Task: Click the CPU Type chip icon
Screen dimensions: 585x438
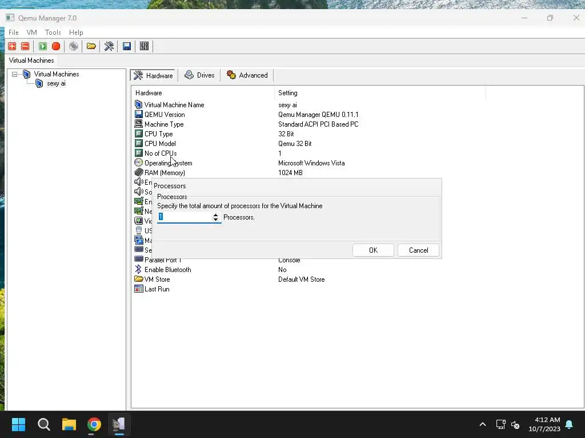Action: coord(138,133)
